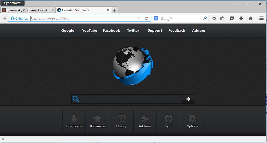The image size is (267, 143).
Task: Open the downloads arrow in toolbar
Action: (x=241, y=18)
